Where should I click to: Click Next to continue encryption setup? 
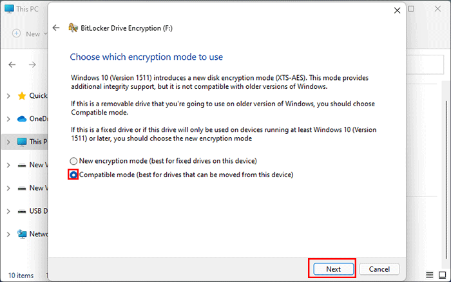(332, 268)
